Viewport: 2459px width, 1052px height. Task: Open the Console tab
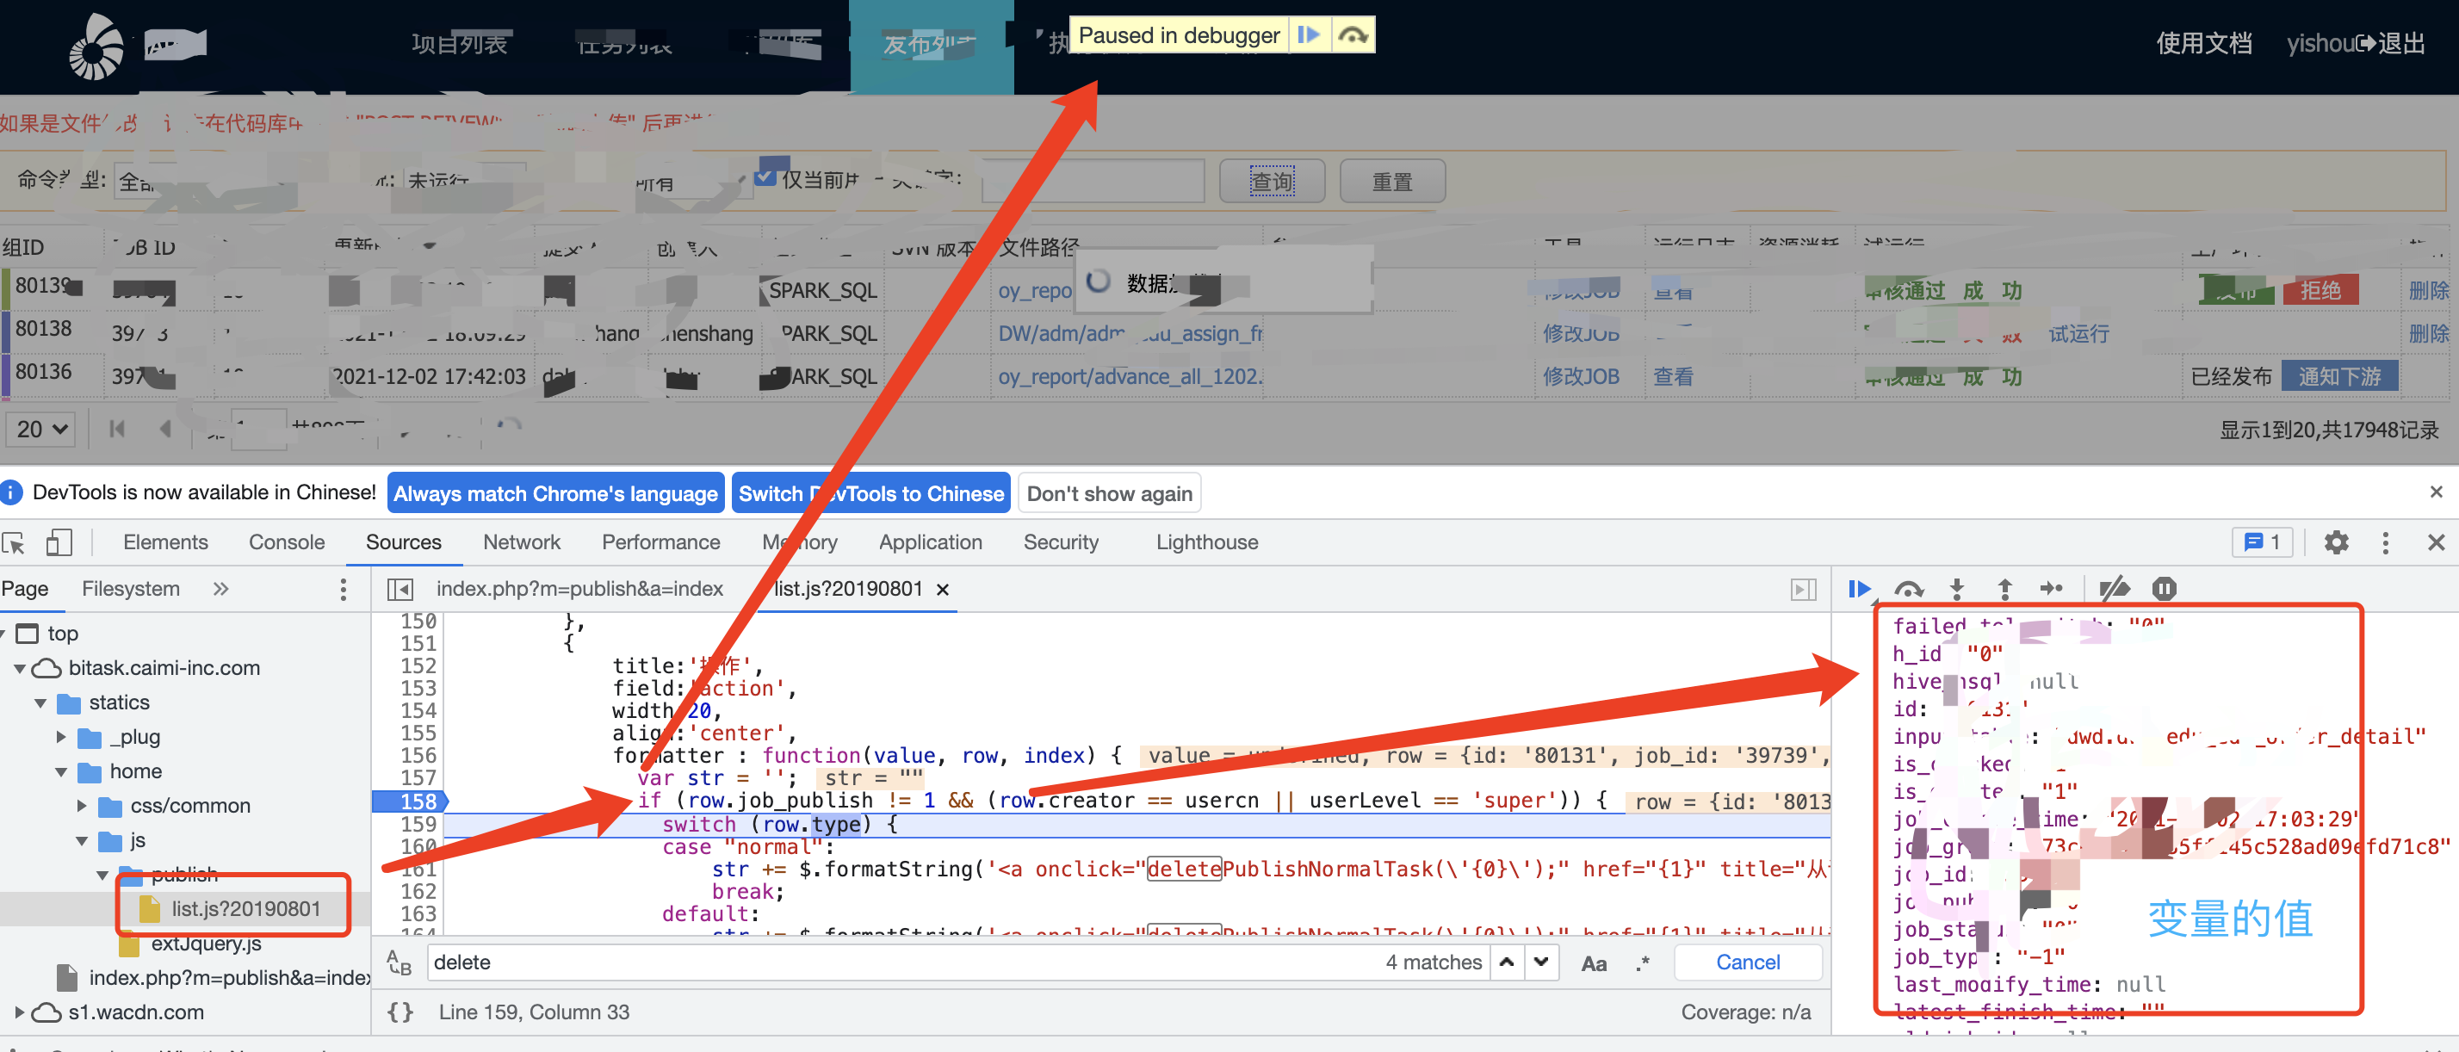coord(287,542)
